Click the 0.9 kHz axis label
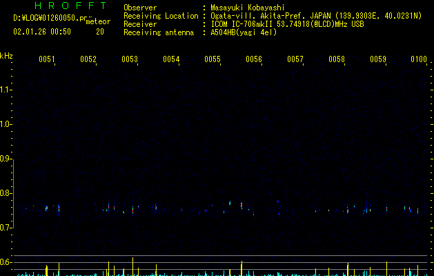434x276 pixels. 6,159
